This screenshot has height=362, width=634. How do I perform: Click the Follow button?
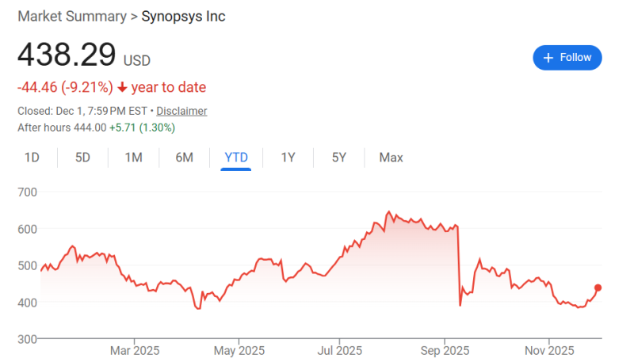pyautogui.click(x=567, y=58)
